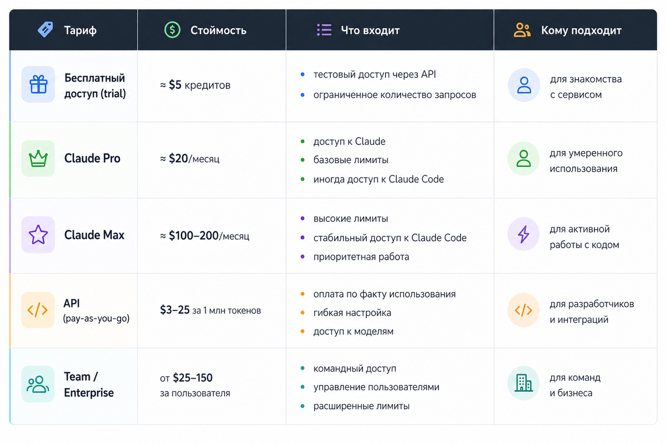The width and height of the screenshot is (666, 444).
Task: Click the для команд и бизнеса text
Action: coord(575,385)
